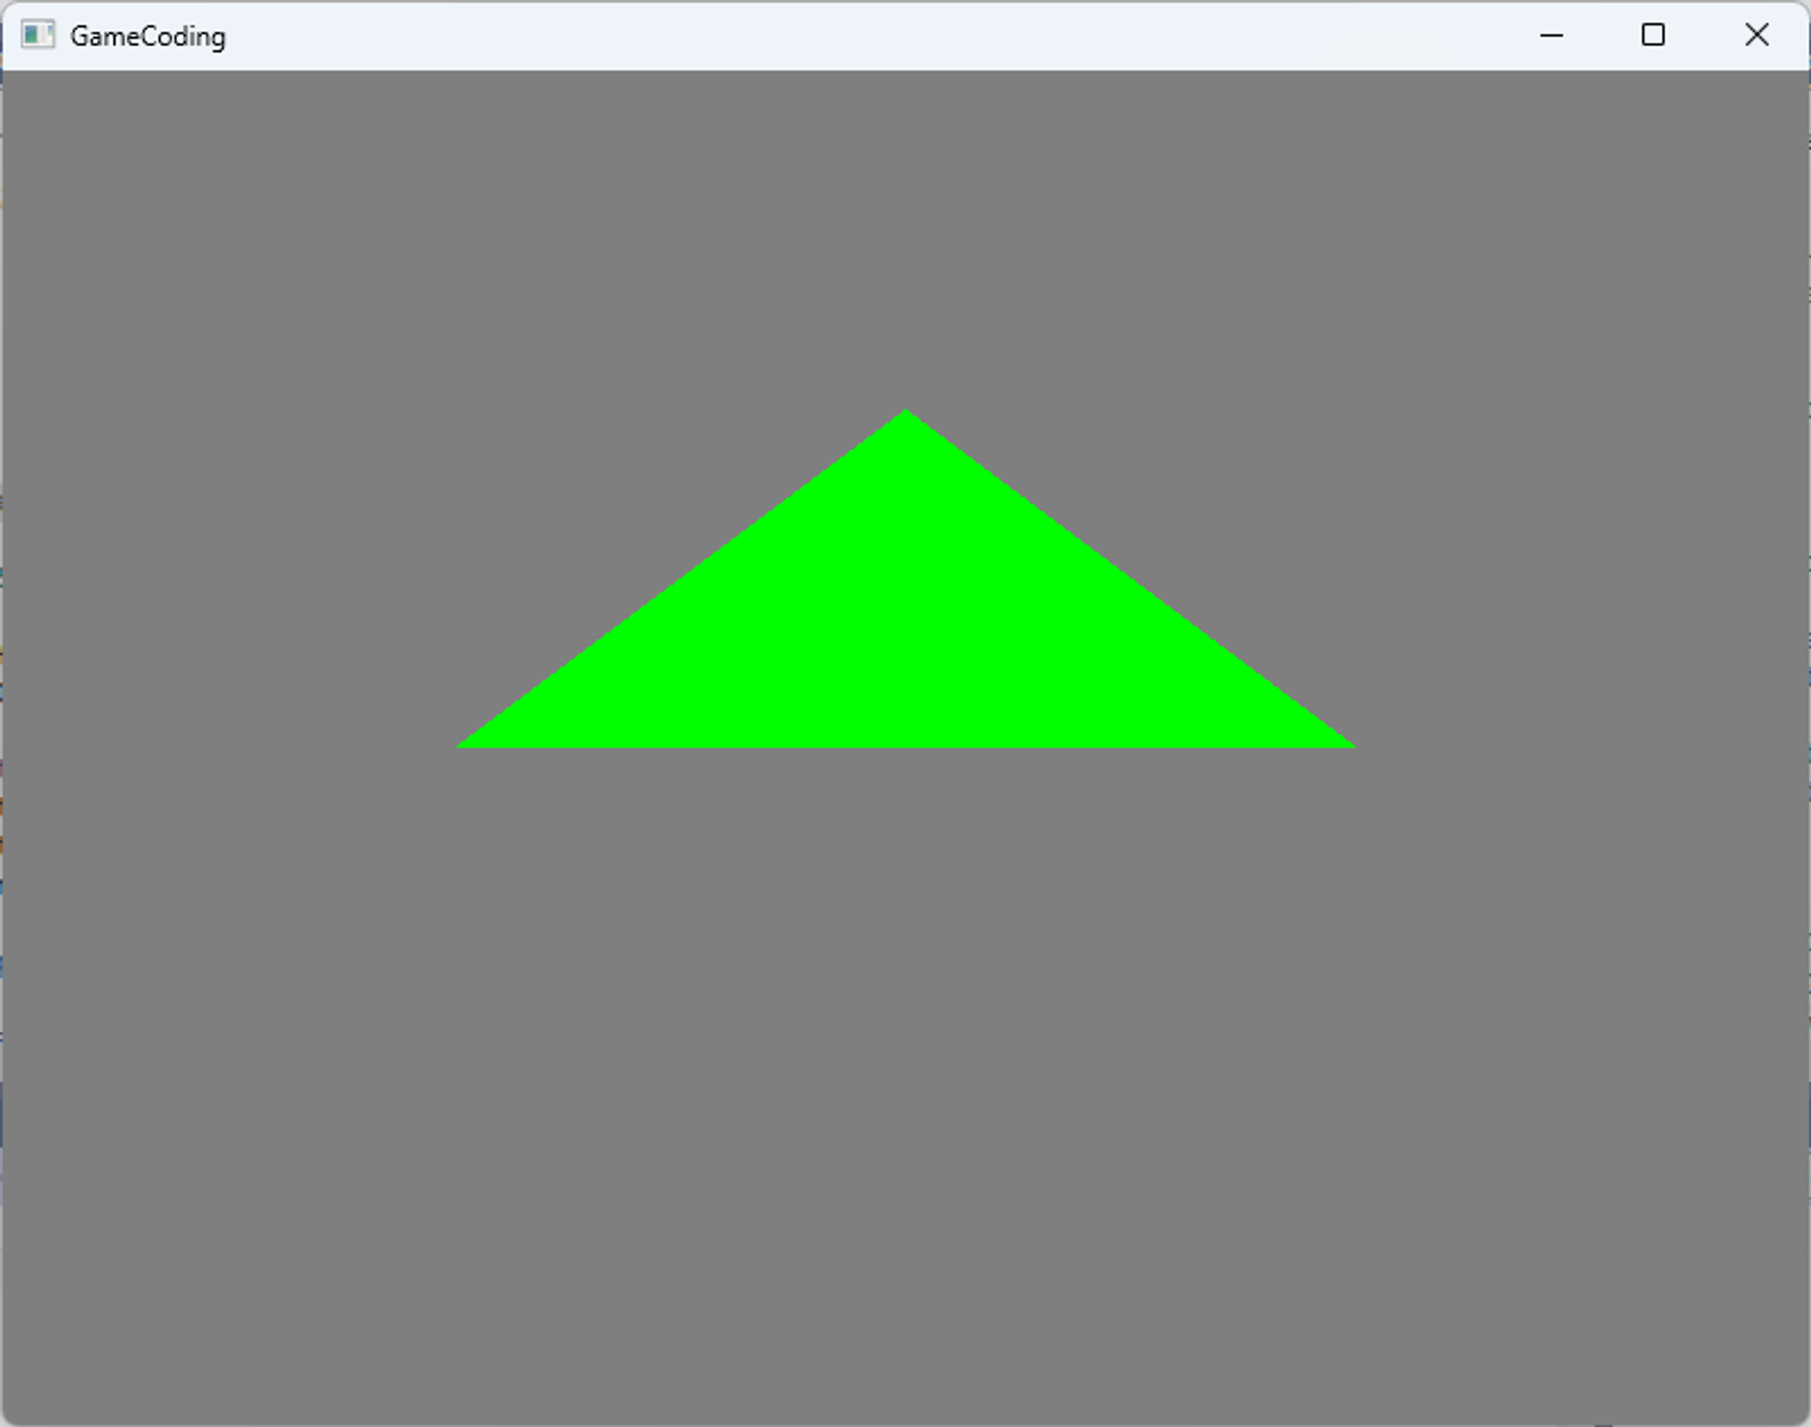Click the gray canvas's bottom-right corner
Viewport: 1811px width, 1427px height.
pos(1800,1416)
